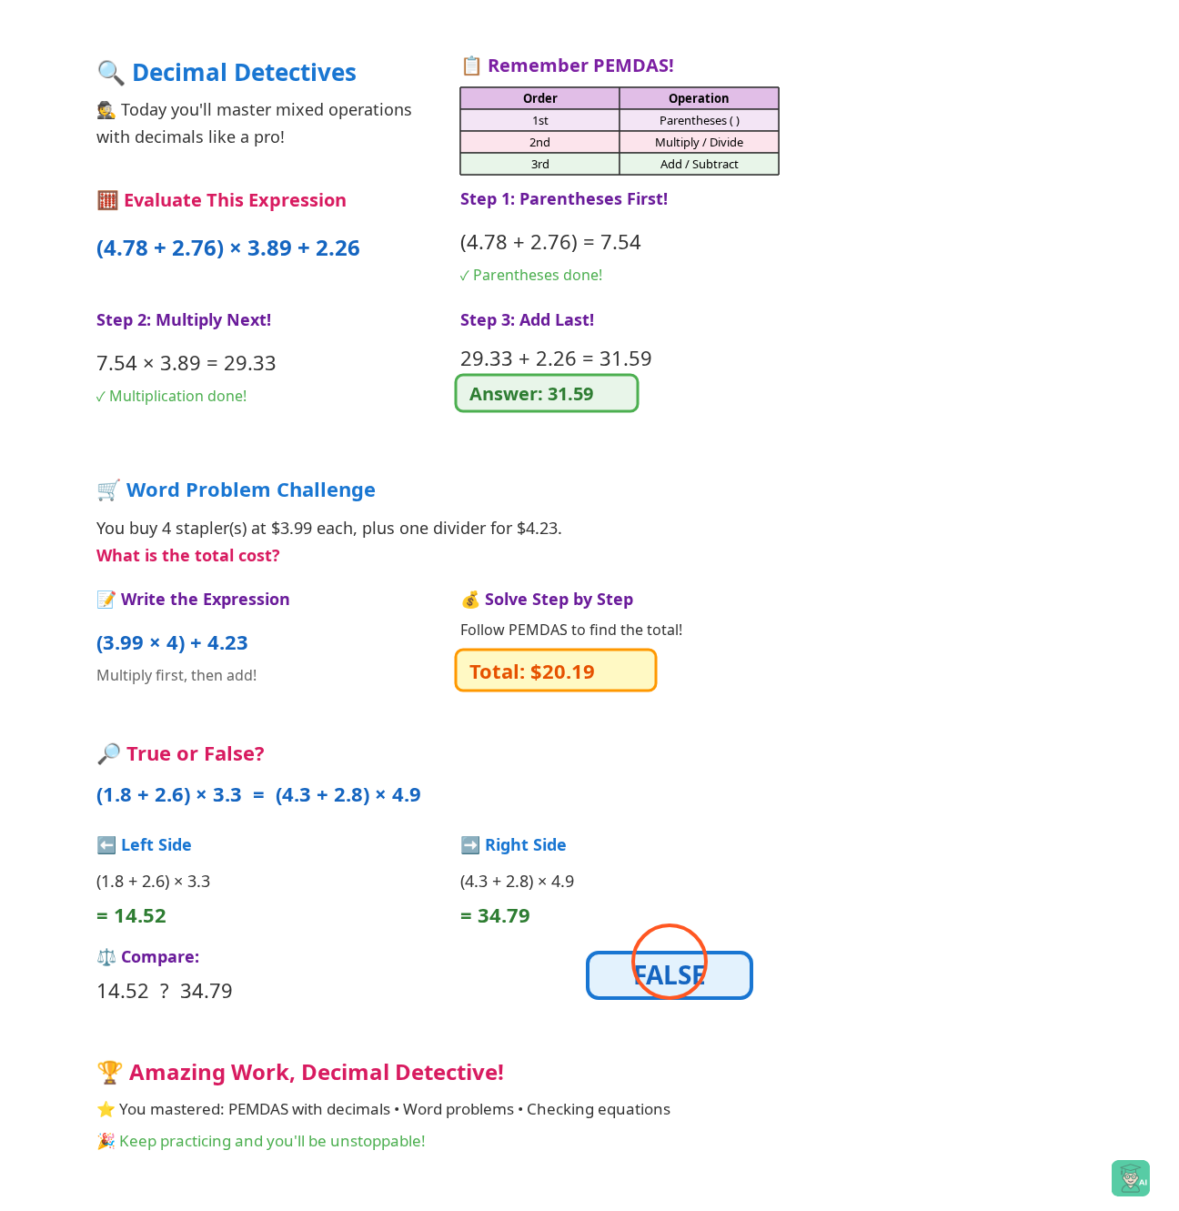
Task: Select the 2nd order cell
Action: coord(539,142)
